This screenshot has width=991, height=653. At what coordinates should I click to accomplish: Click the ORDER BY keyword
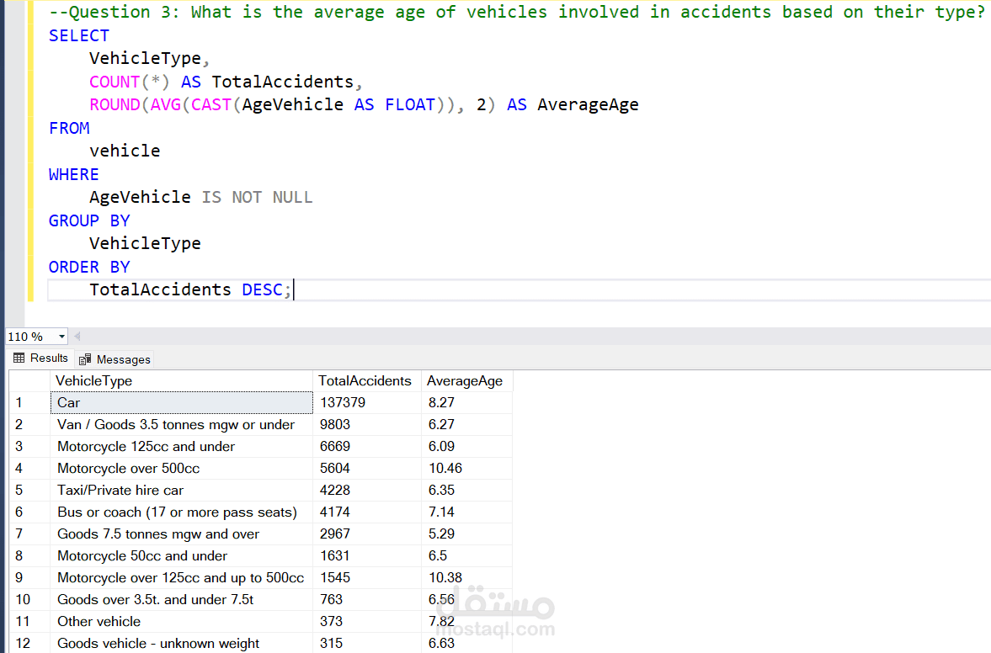tap(89, 267)
